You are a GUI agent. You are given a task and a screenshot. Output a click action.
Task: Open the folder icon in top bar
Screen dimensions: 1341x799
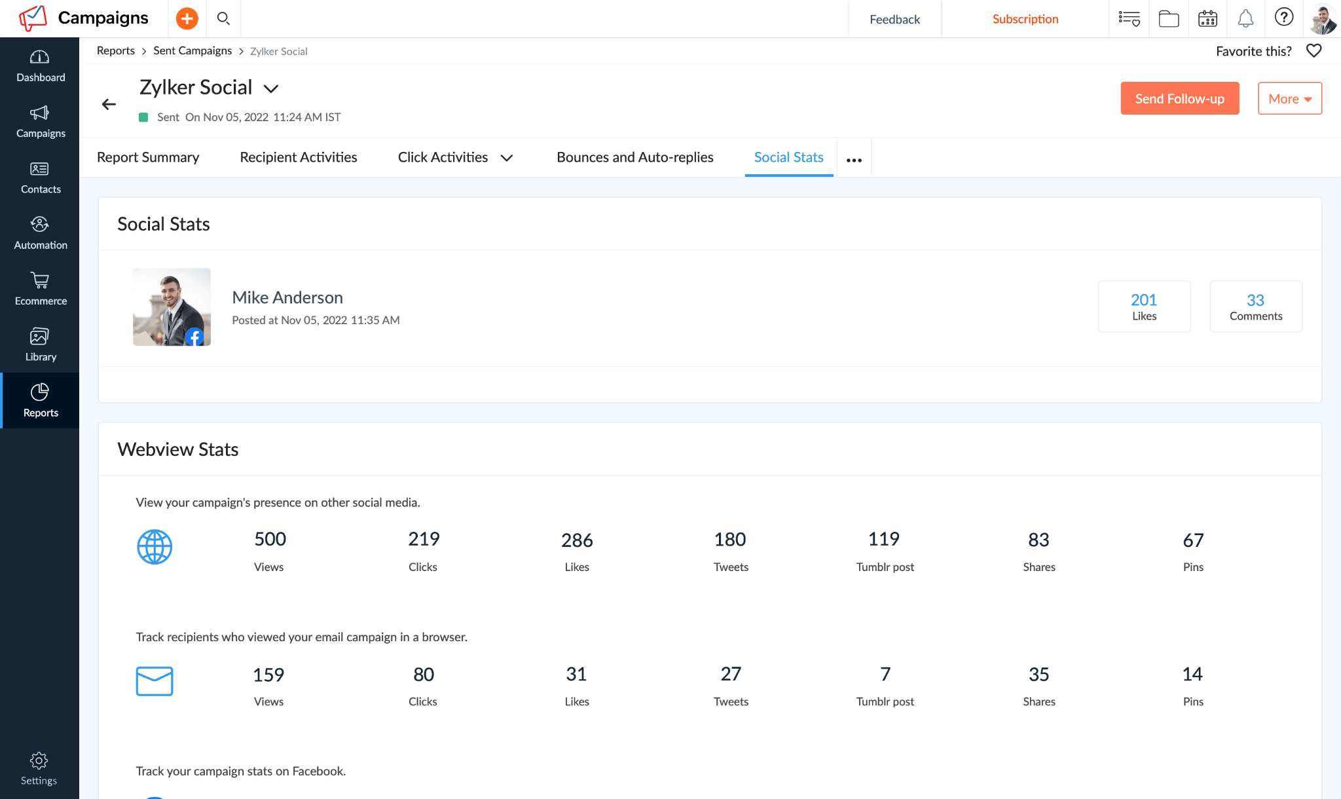click(x=1169, y=18)
